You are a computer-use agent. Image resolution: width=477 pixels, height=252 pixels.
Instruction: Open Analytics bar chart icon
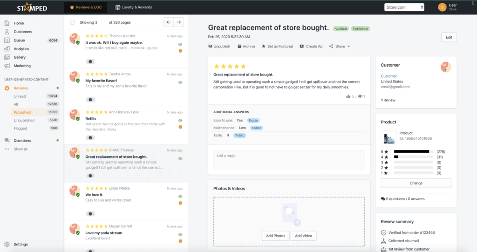(x=7, y=49)
